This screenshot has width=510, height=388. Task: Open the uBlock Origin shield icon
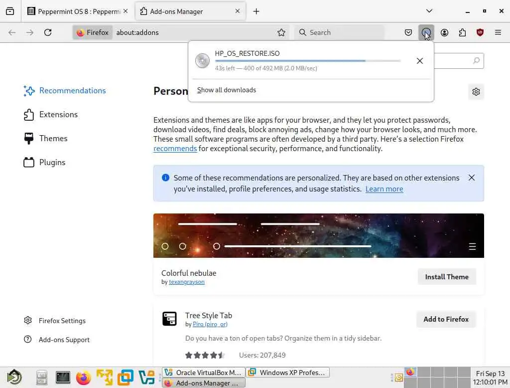(x=480, y=32)
